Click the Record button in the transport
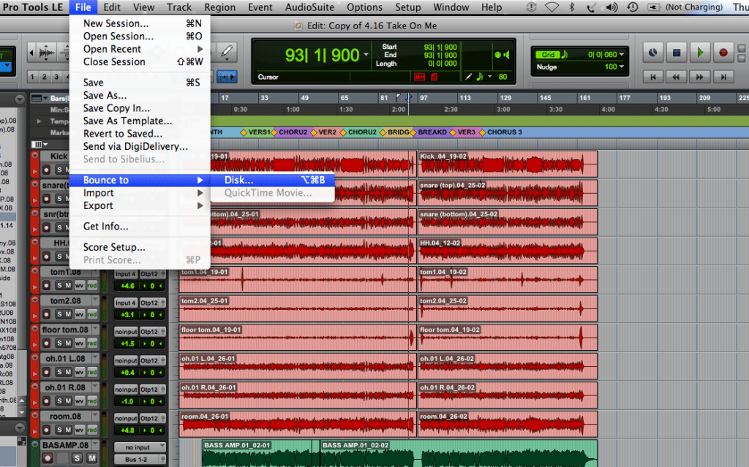Image resolution: width=749 pixels, height=467 pixels. pos(724,52)
